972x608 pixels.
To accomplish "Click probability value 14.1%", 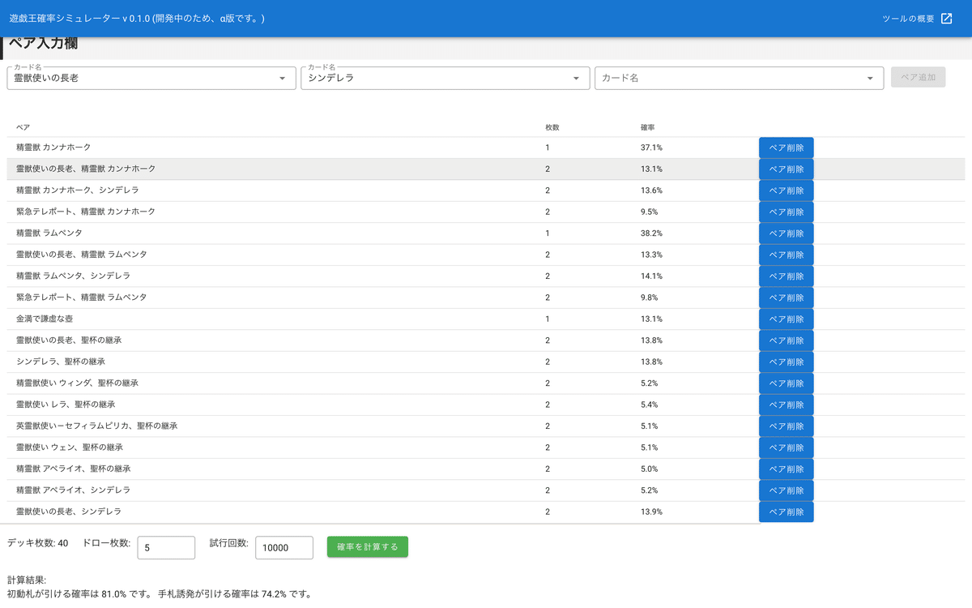I will coord(651,276).
